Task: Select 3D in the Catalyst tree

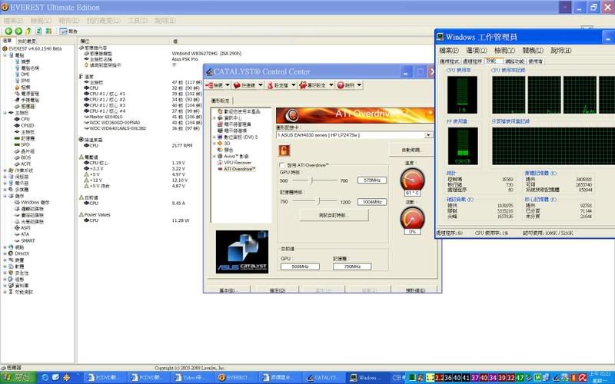Action: [227, 144]
